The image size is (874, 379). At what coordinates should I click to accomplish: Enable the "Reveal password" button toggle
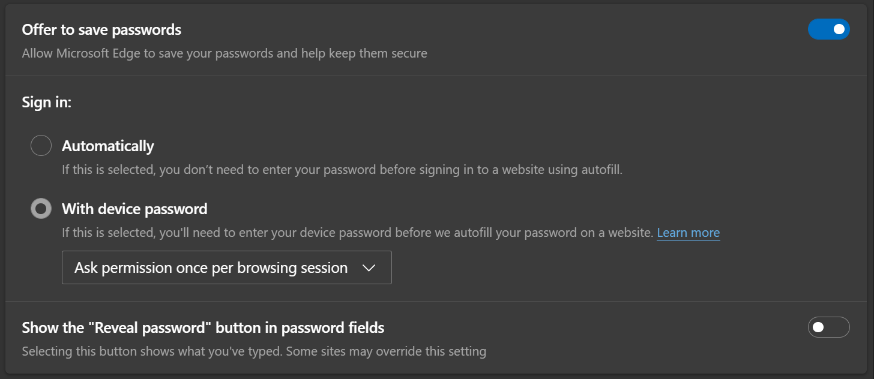coord(828,327)
